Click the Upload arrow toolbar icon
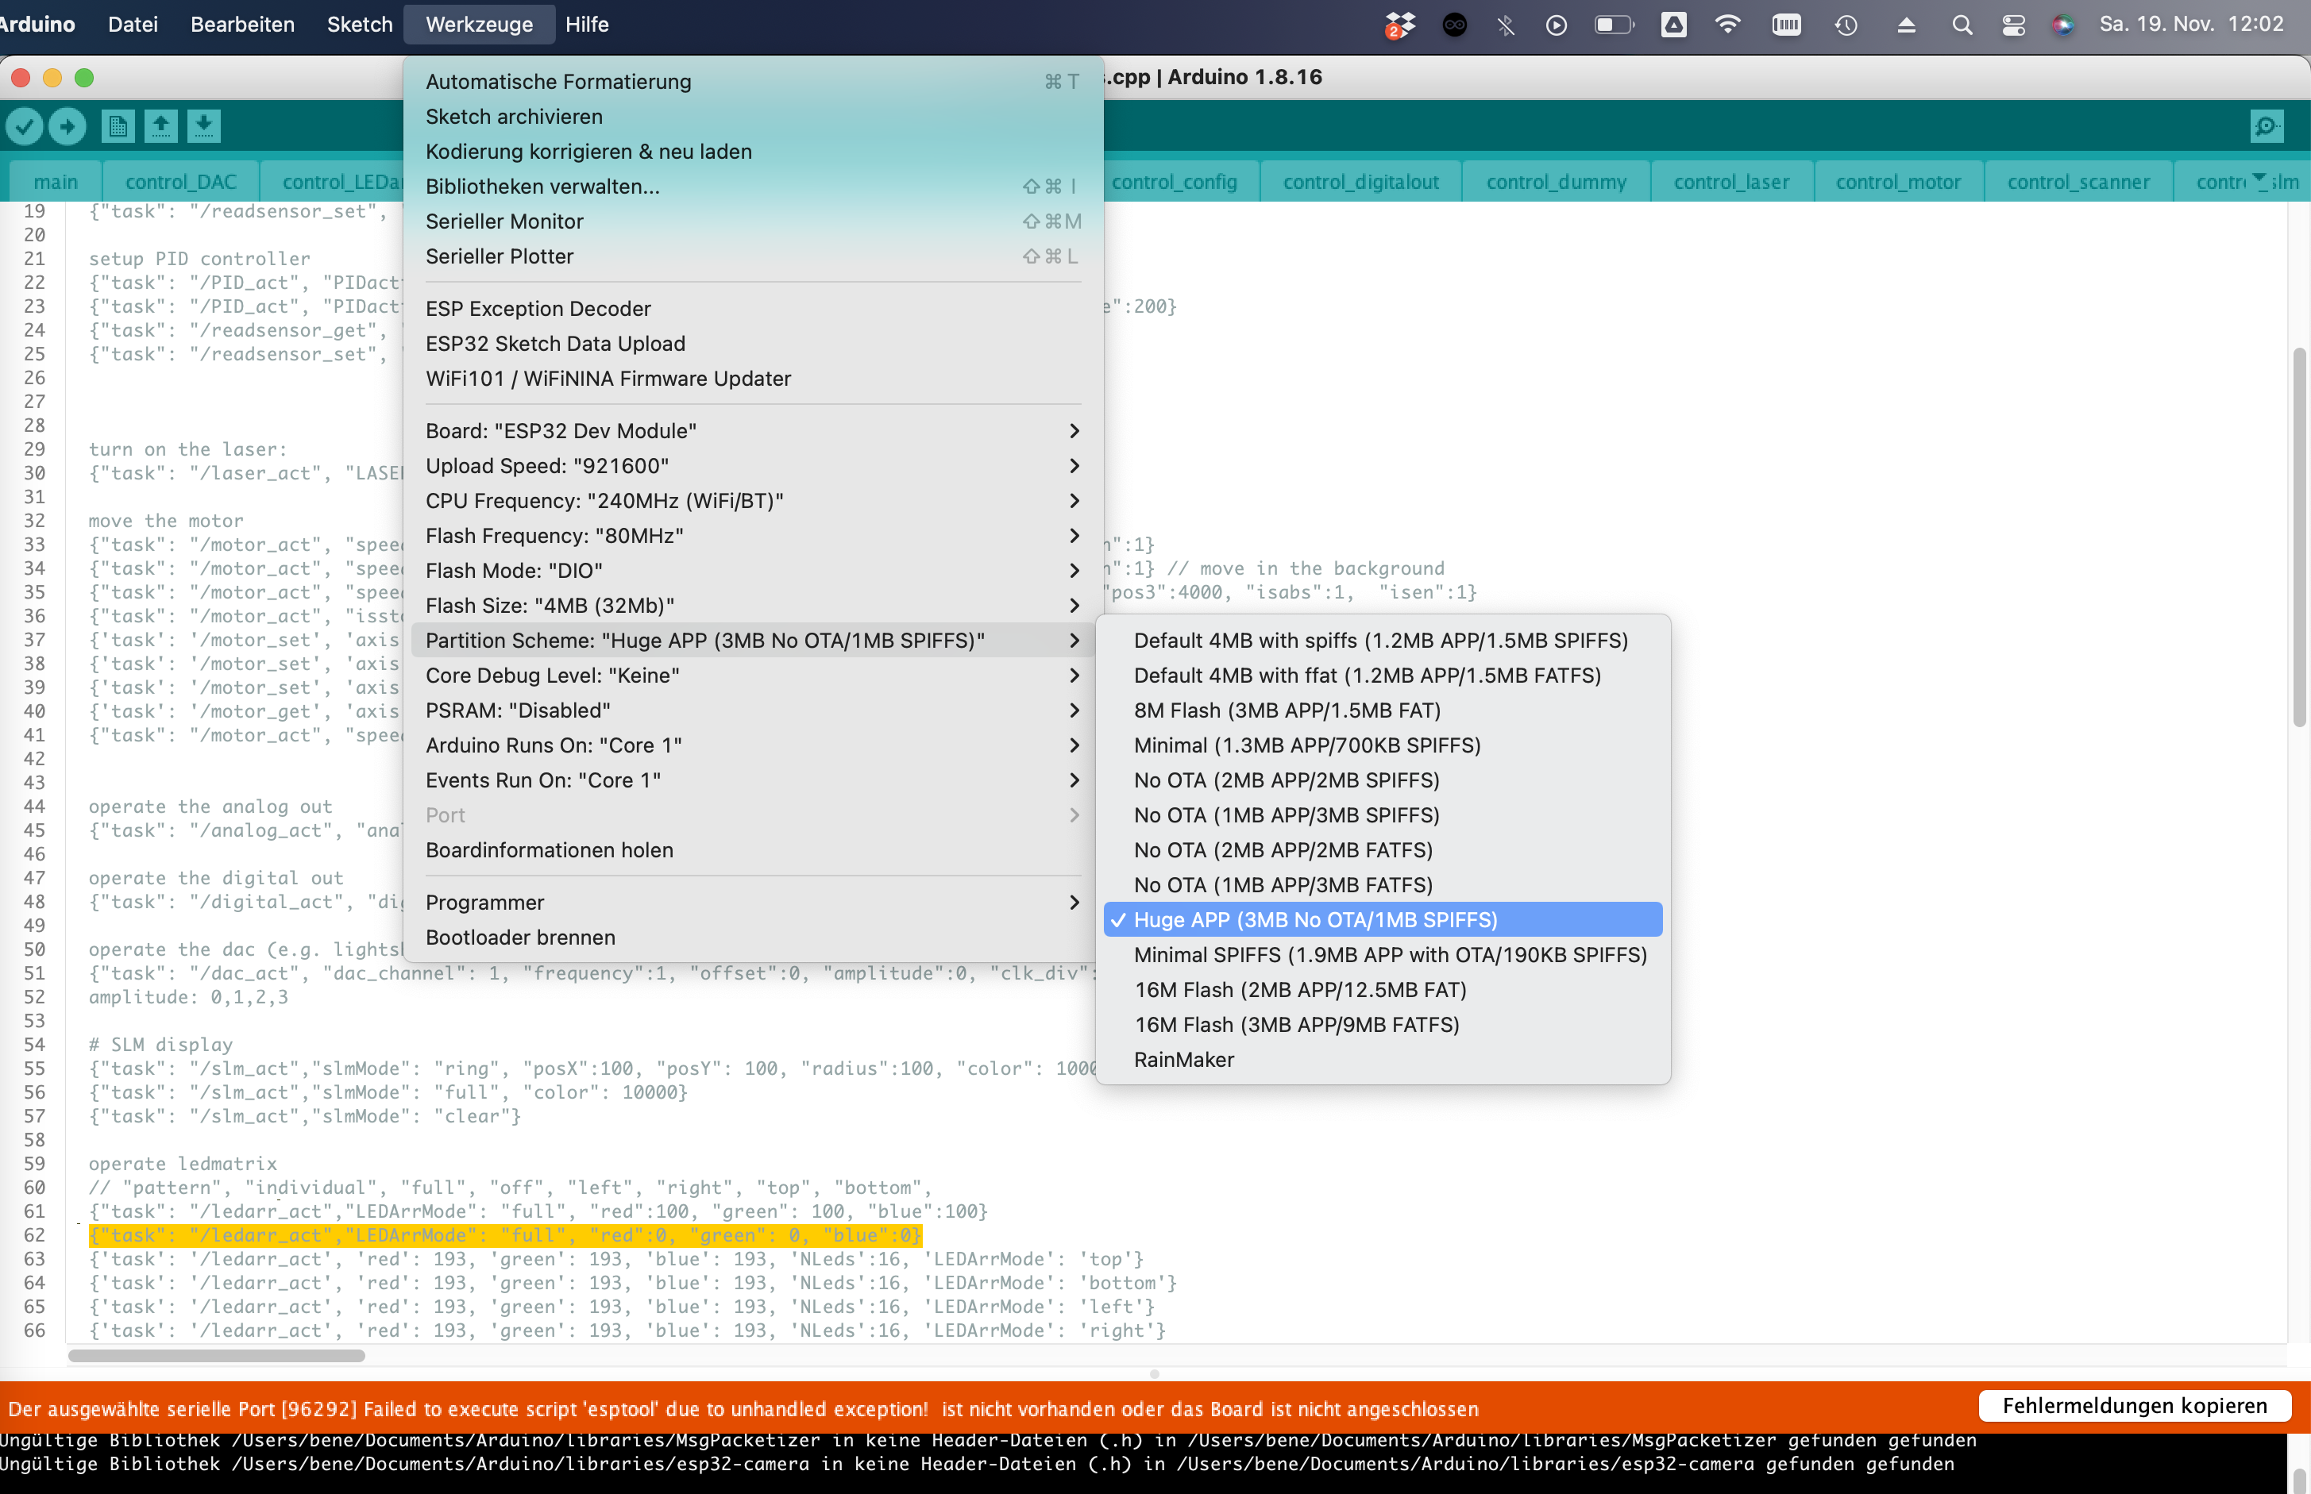Image resolution: width=2311 pixels, height=1494 pixels. [67, 126]
